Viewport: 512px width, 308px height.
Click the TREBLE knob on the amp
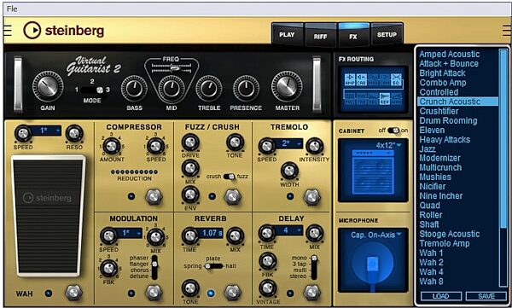(209, 89)
